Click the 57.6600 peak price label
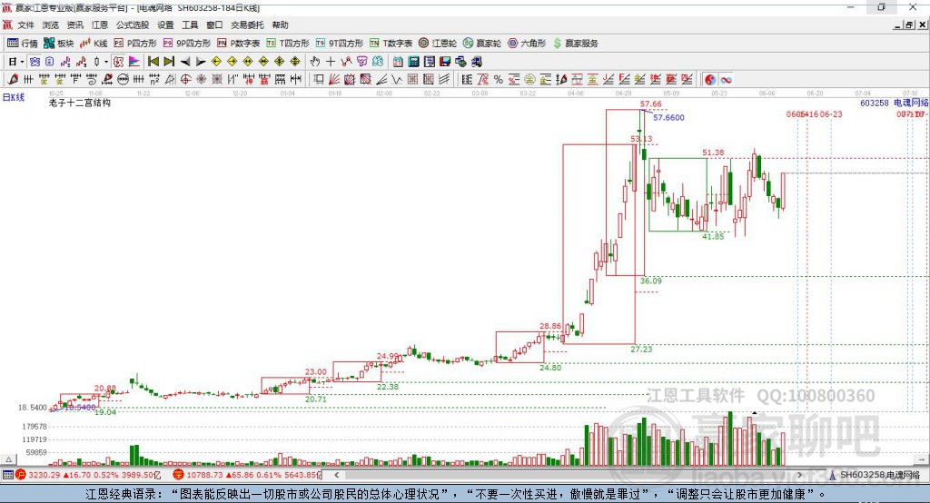 668,117
